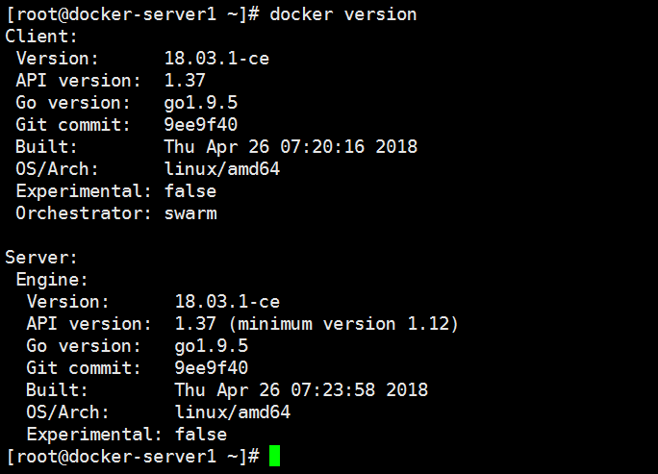Click the Server Built time 07:23:58
The width and height of the screenshot is (658, 474).
tap(333, 390)
